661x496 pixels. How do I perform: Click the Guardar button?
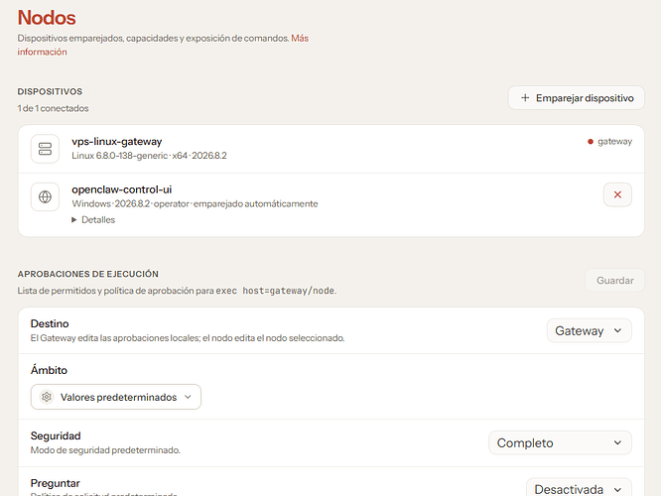(614, 280)
